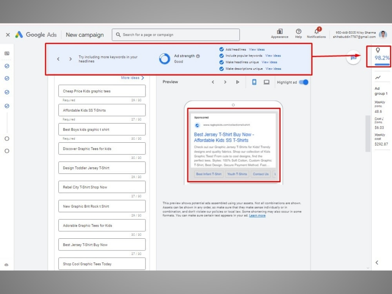Open the More ideas link

coord(132,78)
